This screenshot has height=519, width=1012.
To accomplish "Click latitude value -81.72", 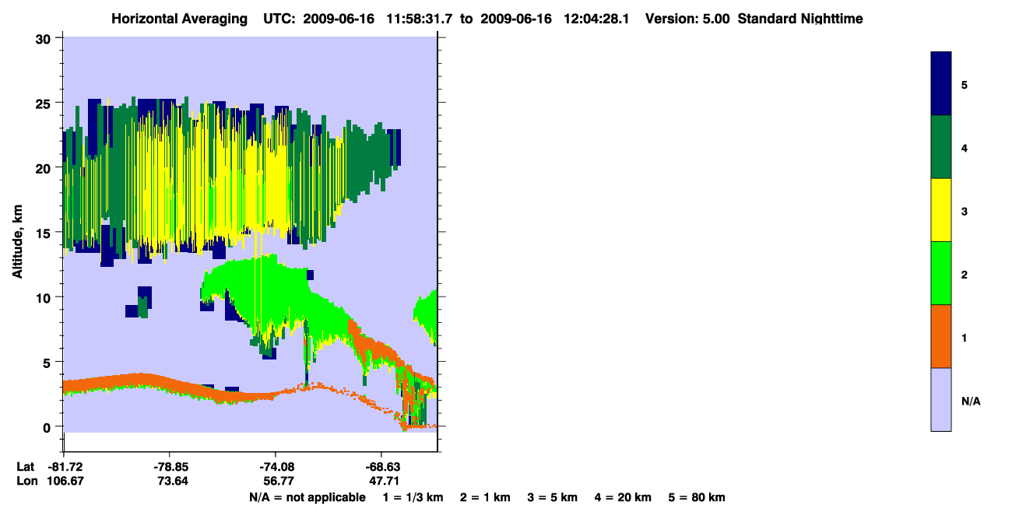I will (64, 467).
